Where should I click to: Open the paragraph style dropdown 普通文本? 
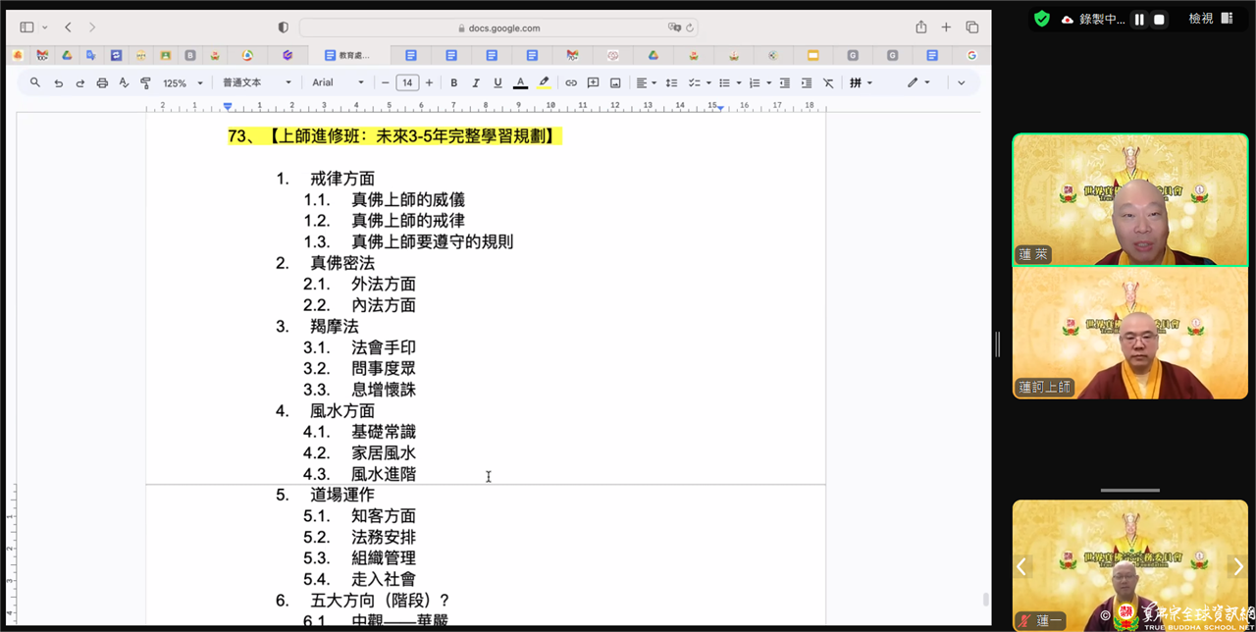[x=257, y=83]
